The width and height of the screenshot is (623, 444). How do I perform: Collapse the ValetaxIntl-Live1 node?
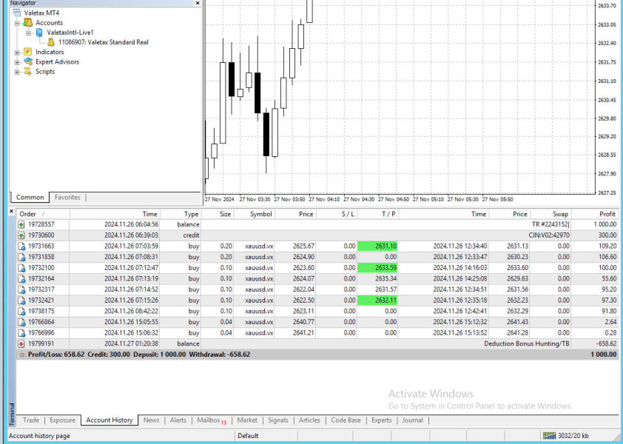[29, 33]
